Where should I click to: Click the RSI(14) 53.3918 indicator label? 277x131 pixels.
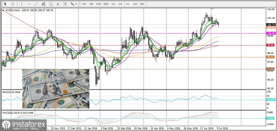11,92
